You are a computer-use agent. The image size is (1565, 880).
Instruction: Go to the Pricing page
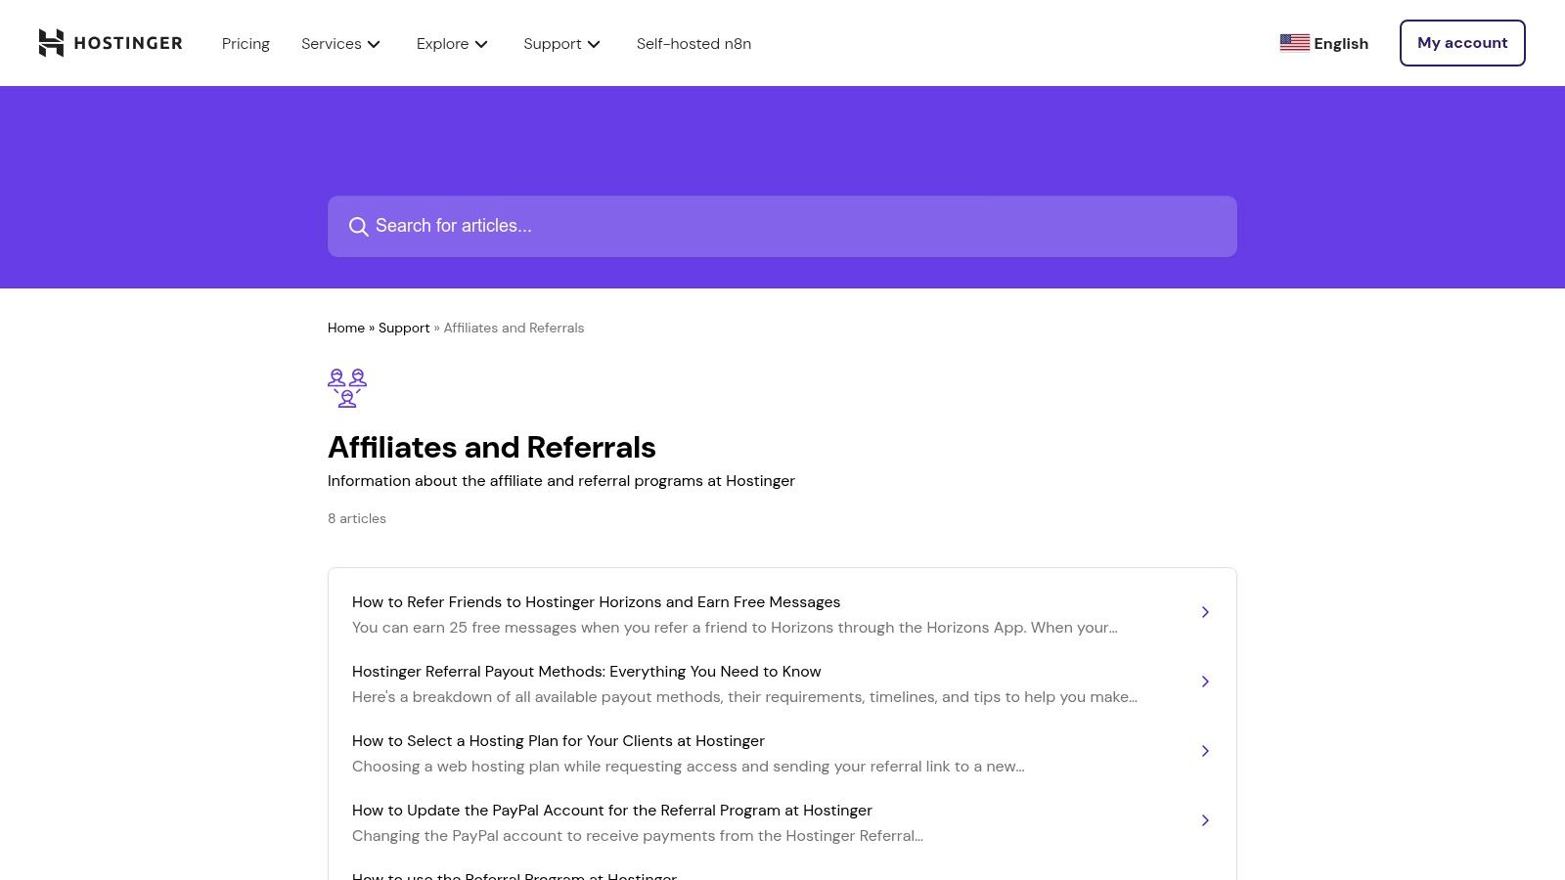tap(246, 44)
